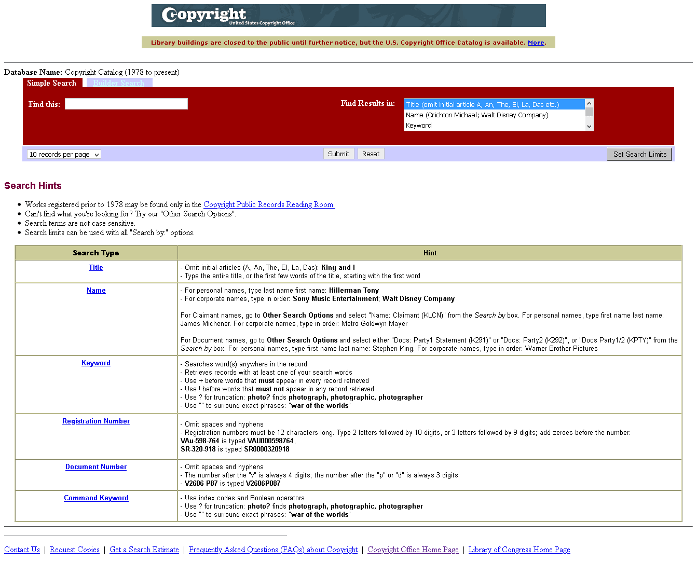Pick Keyword option in Find Results list
This screenshot has height=562, width=697.
point(494,126)
